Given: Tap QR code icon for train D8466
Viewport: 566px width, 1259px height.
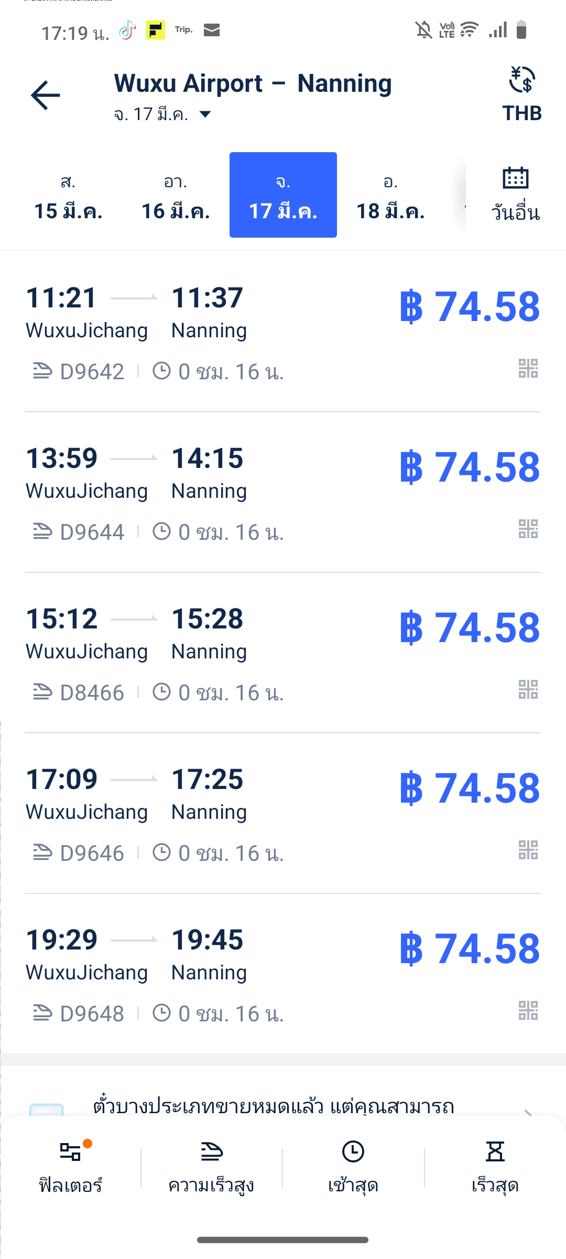Looking at the screenshot, I should click(528, 689).
